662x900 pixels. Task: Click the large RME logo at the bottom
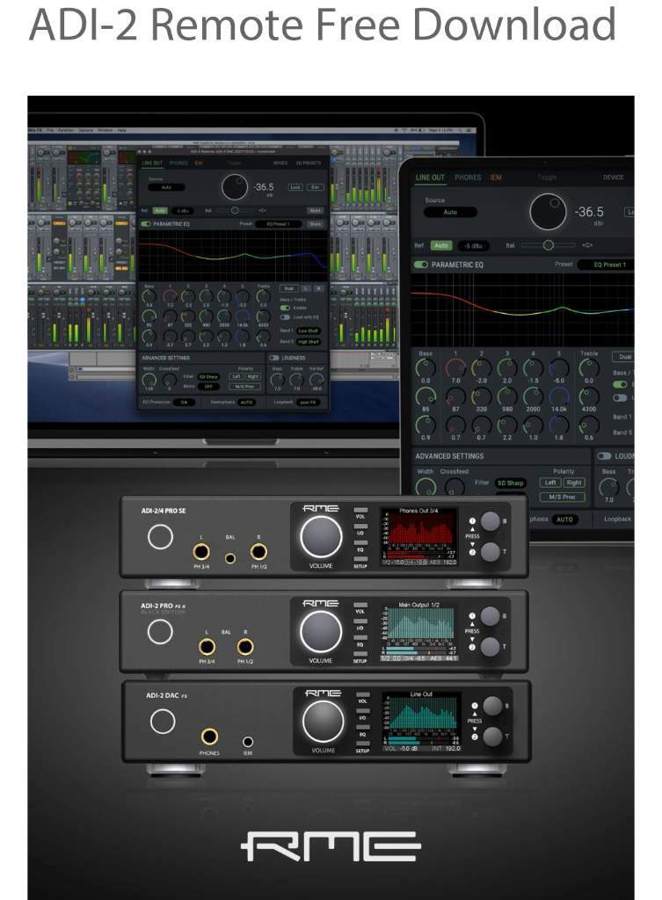click(x=331, y=846)
